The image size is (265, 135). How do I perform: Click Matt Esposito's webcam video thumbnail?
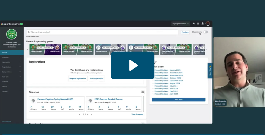tap(239, 72)
